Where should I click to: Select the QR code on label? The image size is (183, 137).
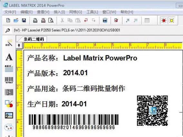152,110
